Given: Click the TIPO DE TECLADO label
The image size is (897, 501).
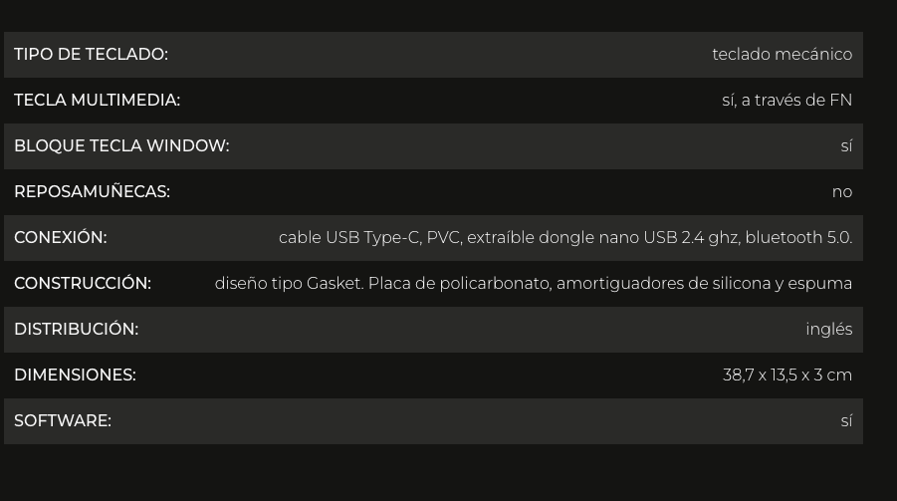Looking at the screenshot, I should pos(91,55).
